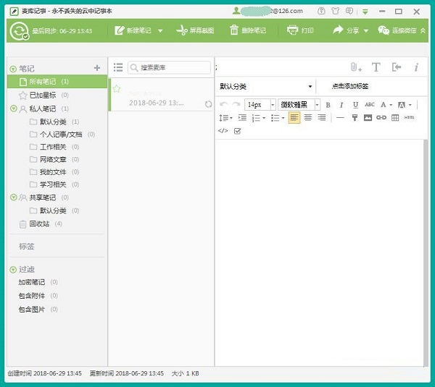Click the sync notes icon
The image size is (435, 387).
pos(19,30)
